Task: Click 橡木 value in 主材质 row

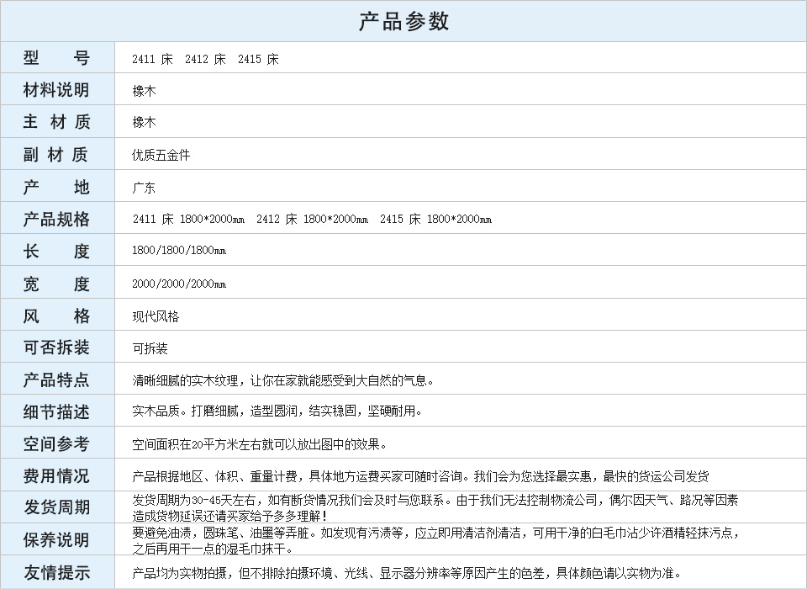Action: click(x=144, y=122)
